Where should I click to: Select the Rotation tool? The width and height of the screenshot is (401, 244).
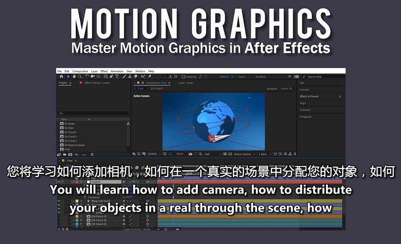pos(87,76)
